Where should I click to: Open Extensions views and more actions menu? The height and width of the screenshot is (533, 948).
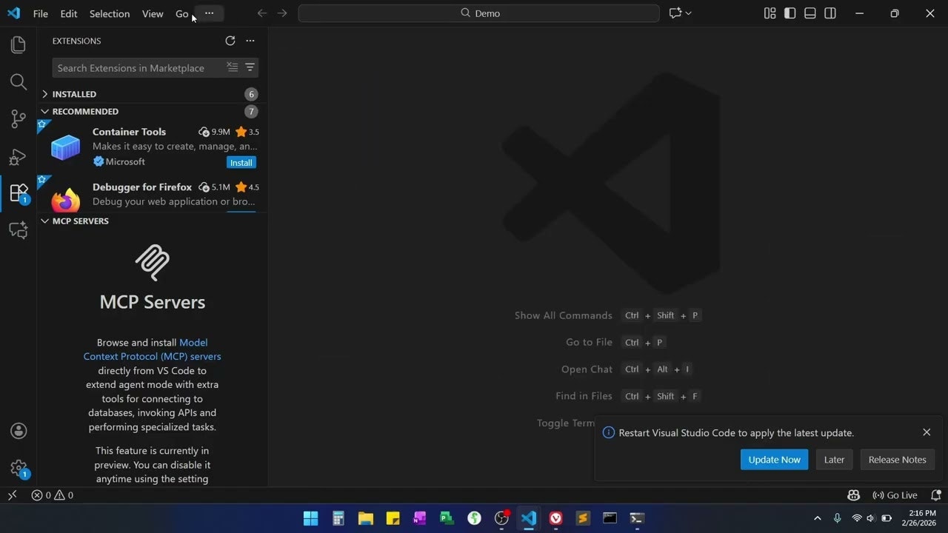click(250, 41)
